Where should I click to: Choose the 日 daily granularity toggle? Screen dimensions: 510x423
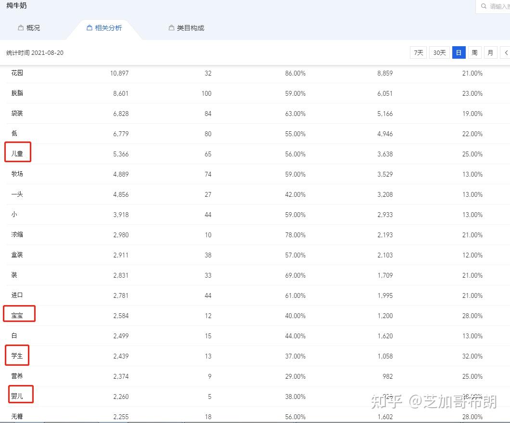point(459,53)
